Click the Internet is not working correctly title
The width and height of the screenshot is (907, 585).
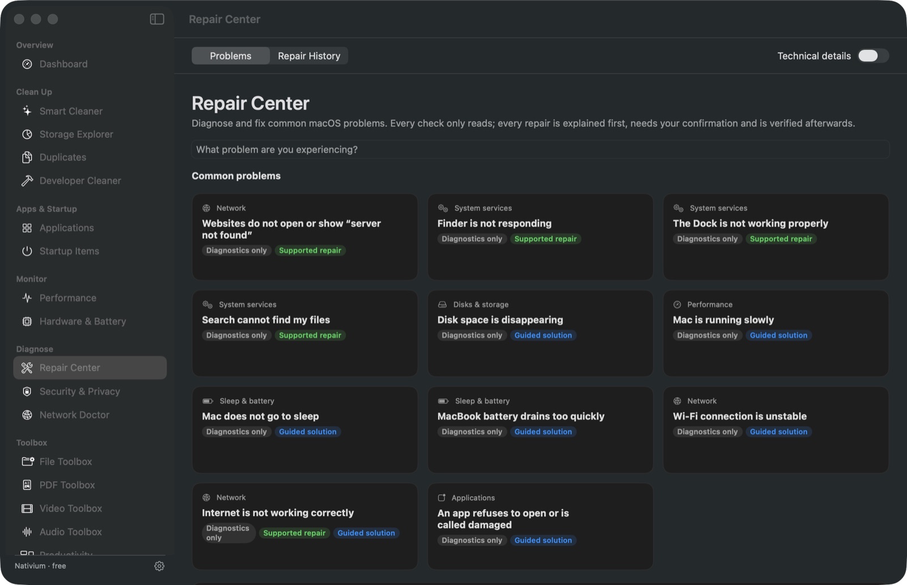tap(278, 512)
